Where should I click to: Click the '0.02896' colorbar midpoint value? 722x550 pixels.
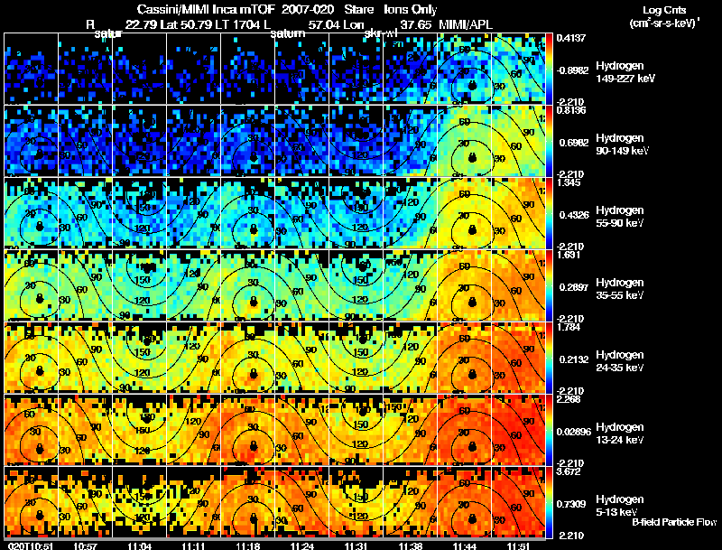tap(574, 432)
